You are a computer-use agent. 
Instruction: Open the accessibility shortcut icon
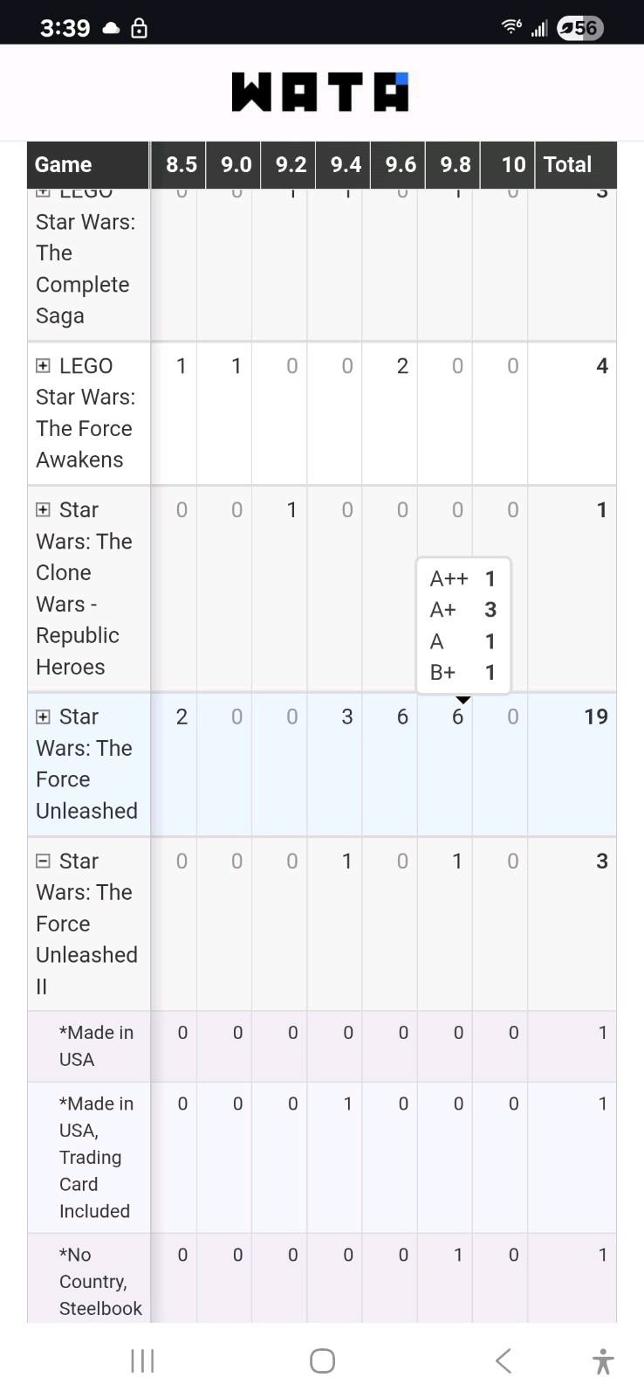(602, 1361)
